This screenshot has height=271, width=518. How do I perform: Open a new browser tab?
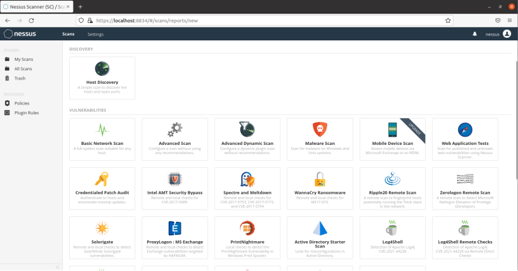[80, 7]
